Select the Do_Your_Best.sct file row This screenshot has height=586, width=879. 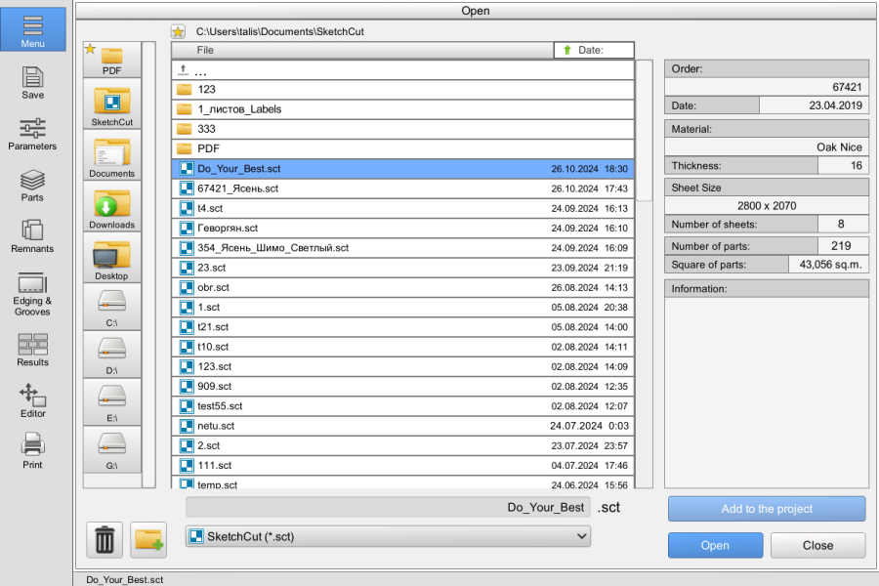point(402,169)
